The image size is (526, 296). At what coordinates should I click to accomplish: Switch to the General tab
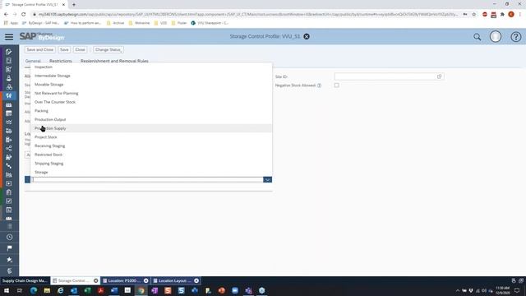[x=33, y=61]
